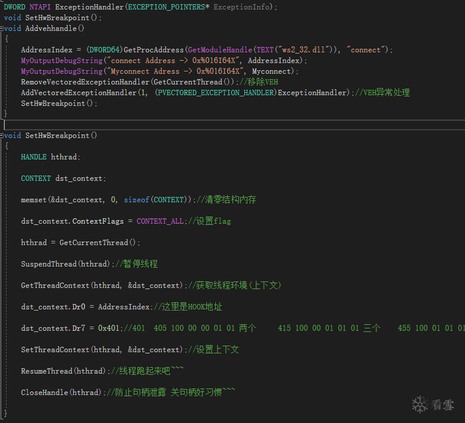The height and width of the screenshot is (423, 465).
Task: Click the 'HANDLE hthrad;' declaration
Action: [x=51, y=157]
